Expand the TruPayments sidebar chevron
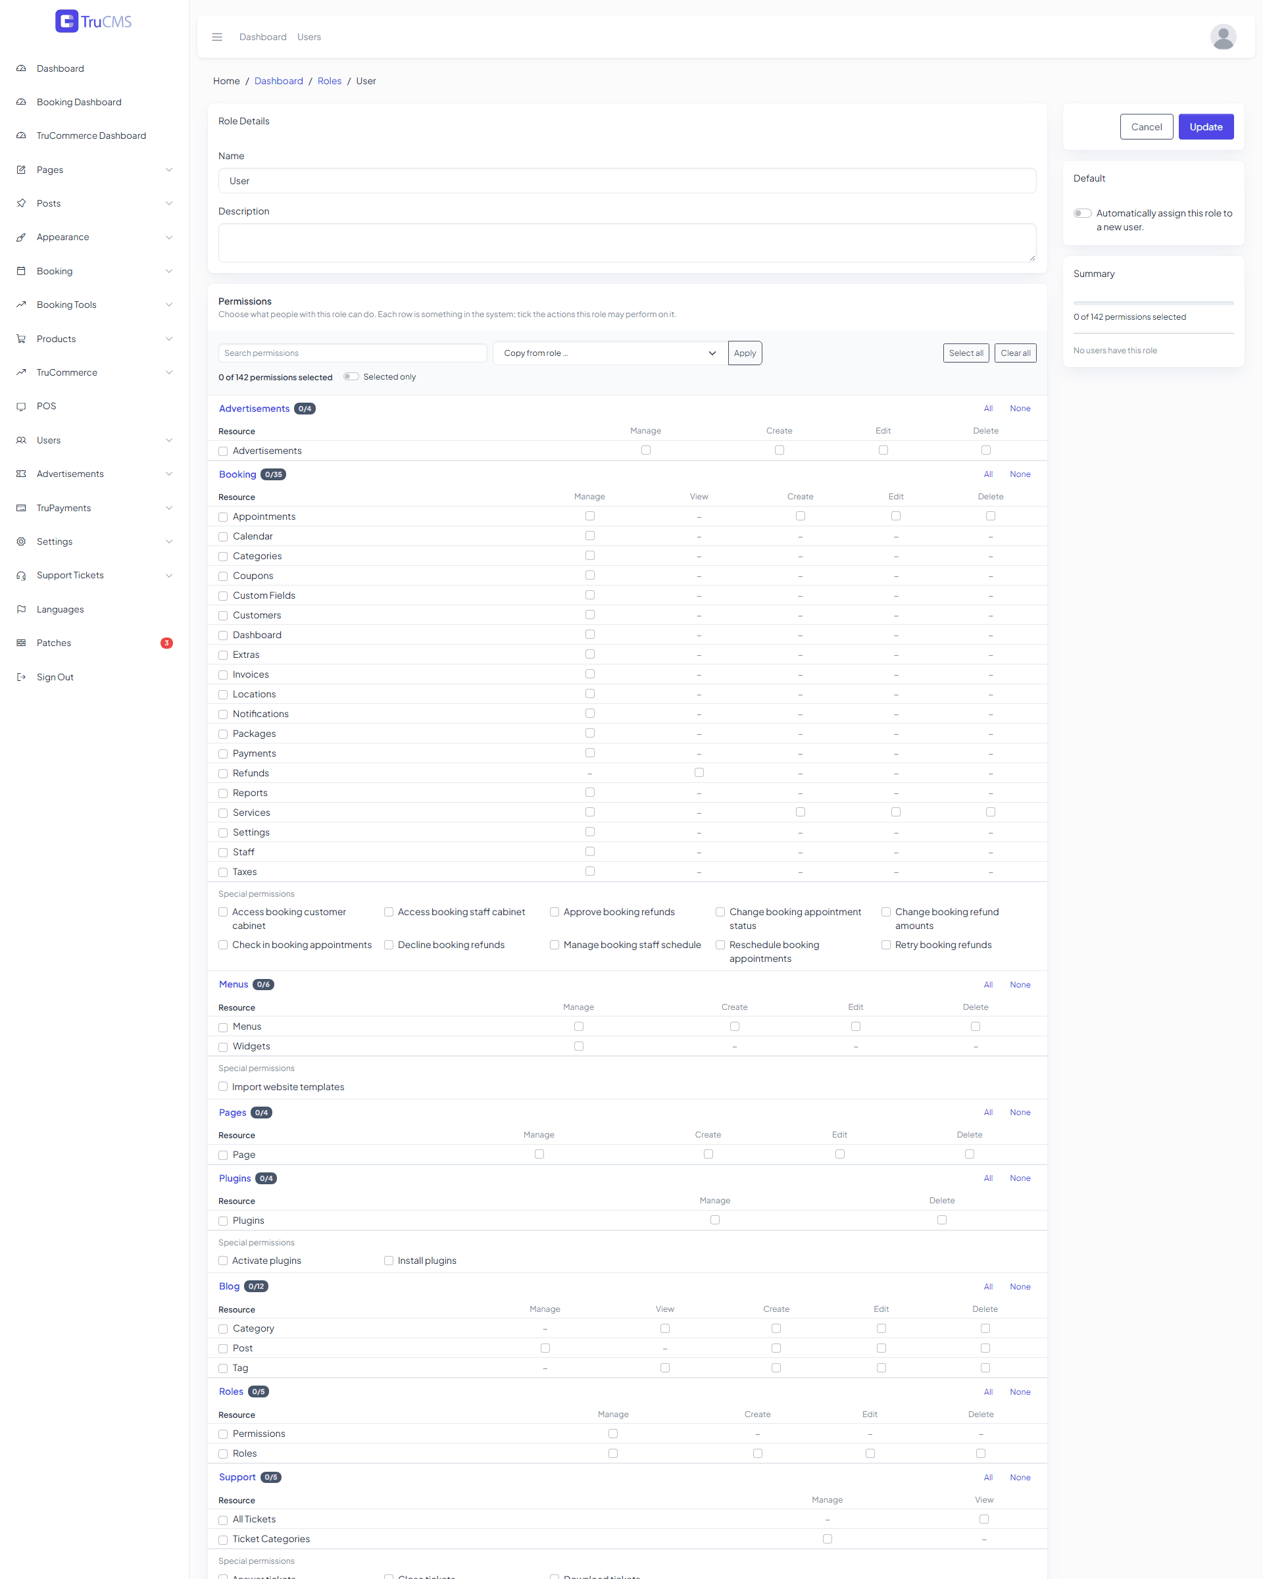 (169, 509)
